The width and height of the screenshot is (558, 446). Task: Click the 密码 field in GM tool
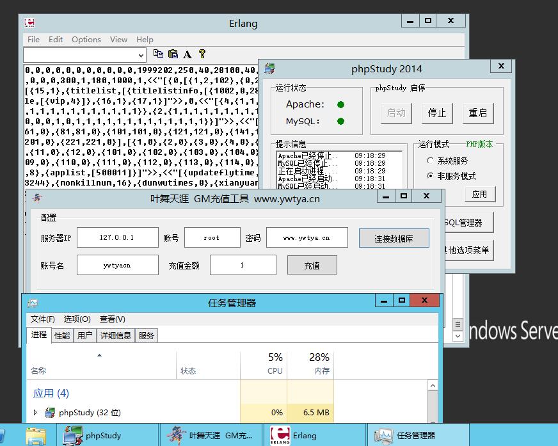(307, 237)
